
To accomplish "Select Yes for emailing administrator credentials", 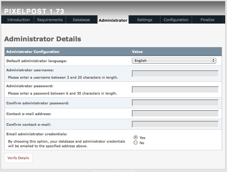I will pos(135,137).
